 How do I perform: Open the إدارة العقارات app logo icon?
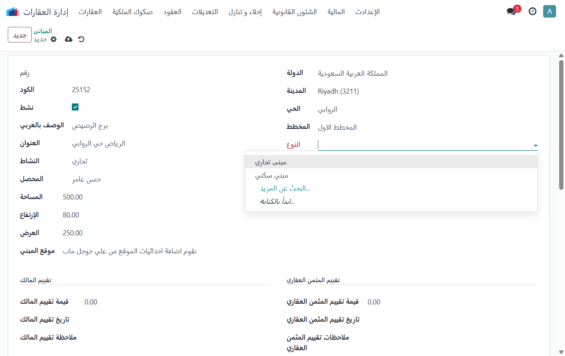(x=12, y=12)
